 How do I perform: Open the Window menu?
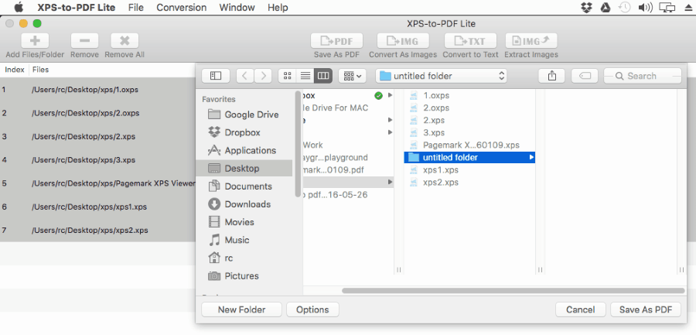(x=237, y=8)
